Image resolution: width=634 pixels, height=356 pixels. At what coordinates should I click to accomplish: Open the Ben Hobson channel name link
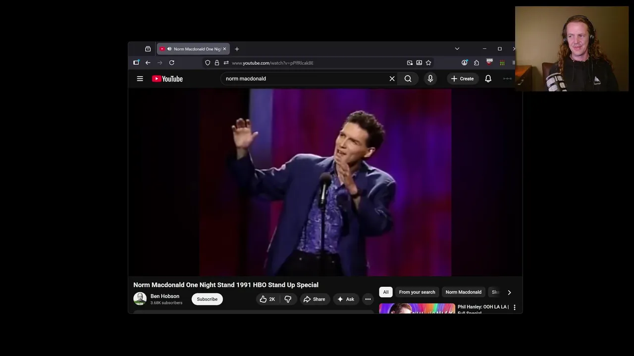[x=165, y=296]
